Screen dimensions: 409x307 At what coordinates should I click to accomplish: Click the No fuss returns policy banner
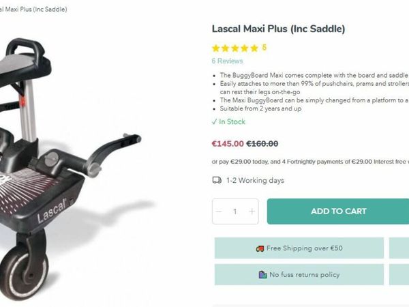point(299,275)
